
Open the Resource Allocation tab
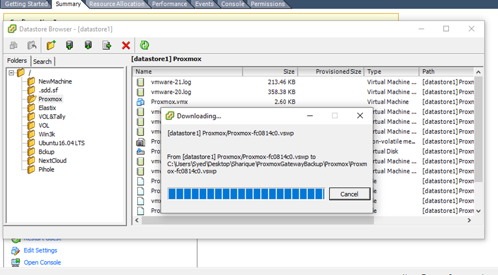tap(117, 4)
